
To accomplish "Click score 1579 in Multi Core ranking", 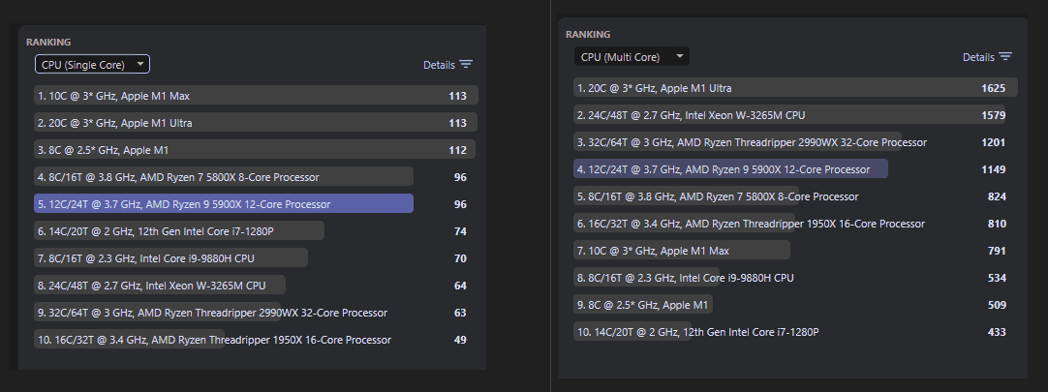I will (993, 115).
